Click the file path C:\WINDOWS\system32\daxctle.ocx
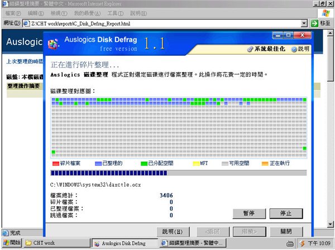 pos(95,185)
